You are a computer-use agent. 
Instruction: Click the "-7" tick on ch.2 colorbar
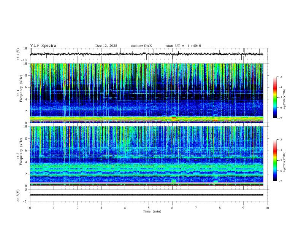click(280, 181)
